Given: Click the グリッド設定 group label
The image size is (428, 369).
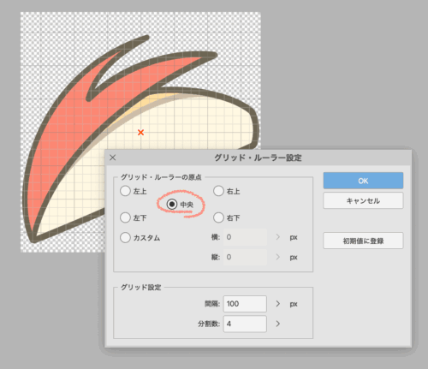Looking at the screenshot, I should pos(141,288).
